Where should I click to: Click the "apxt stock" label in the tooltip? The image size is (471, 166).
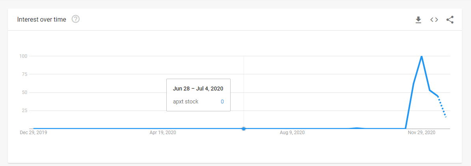click(185, 101)
